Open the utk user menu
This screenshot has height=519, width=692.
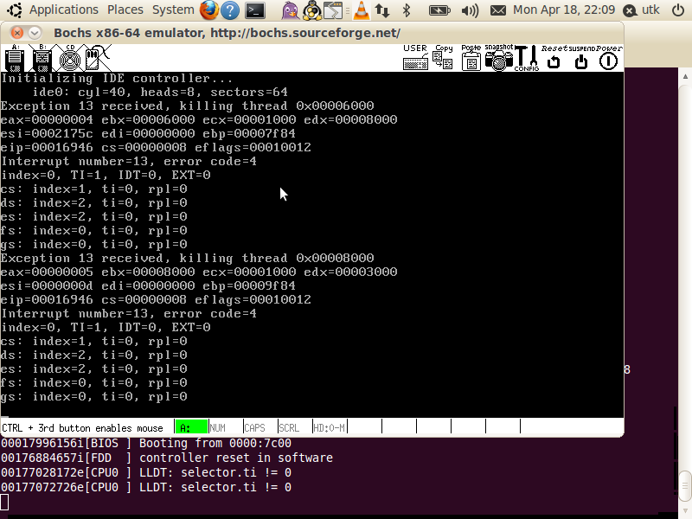coord(642,10)
